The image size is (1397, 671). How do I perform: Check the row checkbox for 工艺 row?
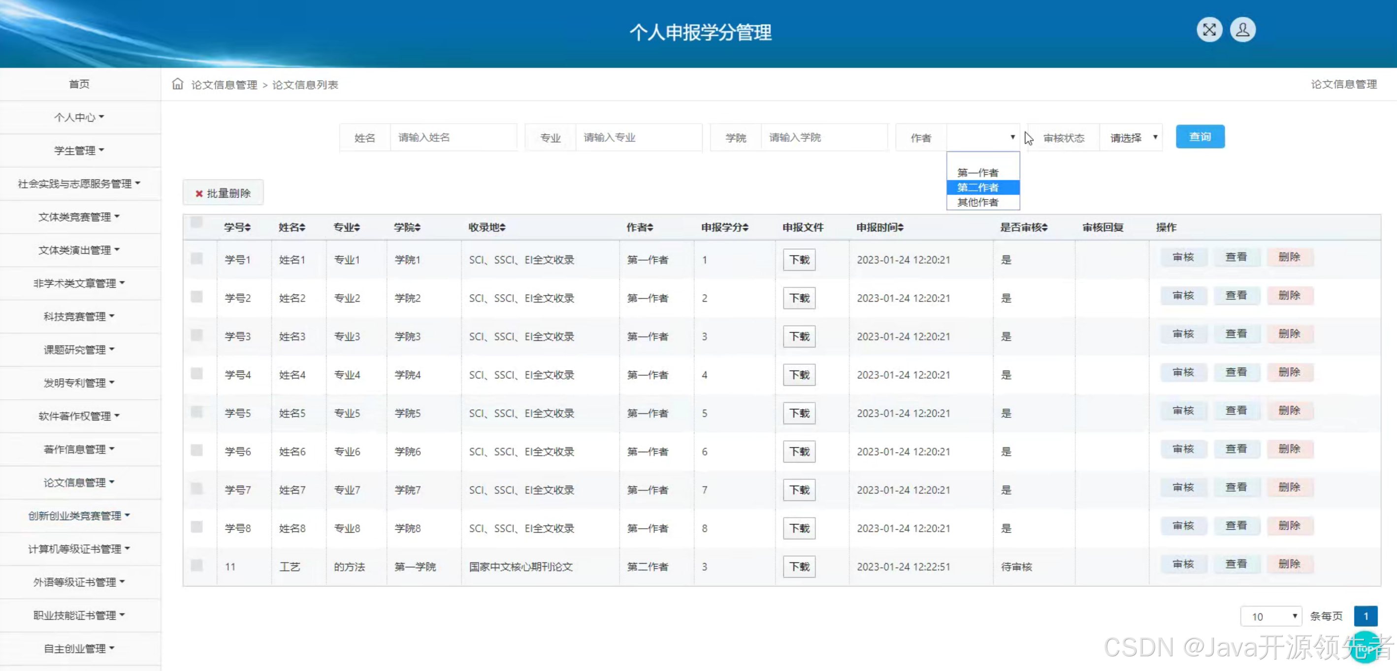tap(197, 565)
